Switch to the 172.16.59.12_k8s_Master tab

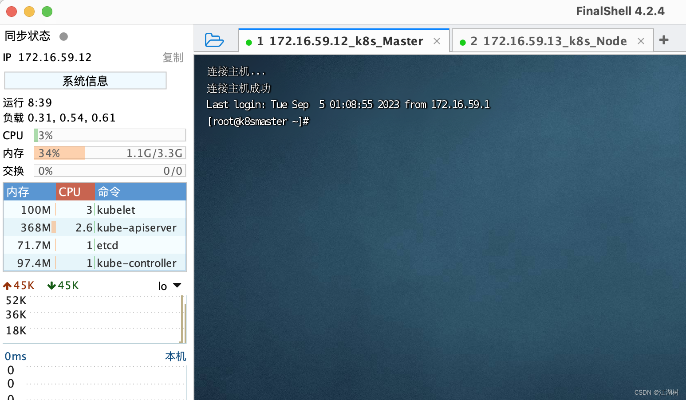344,41
